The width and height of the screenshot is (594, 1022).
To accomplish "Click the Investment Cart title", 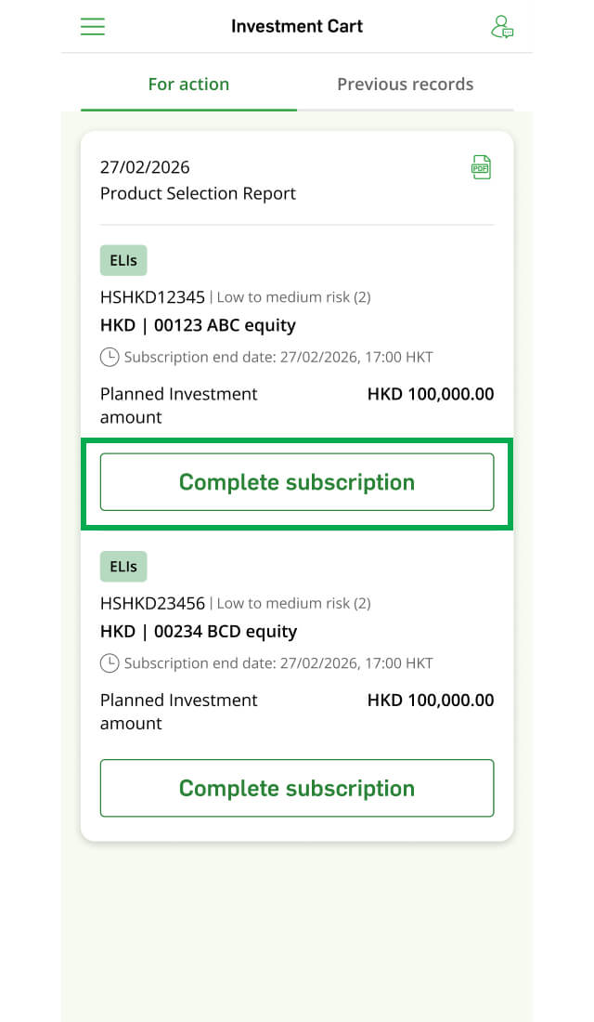I will 297,26.
